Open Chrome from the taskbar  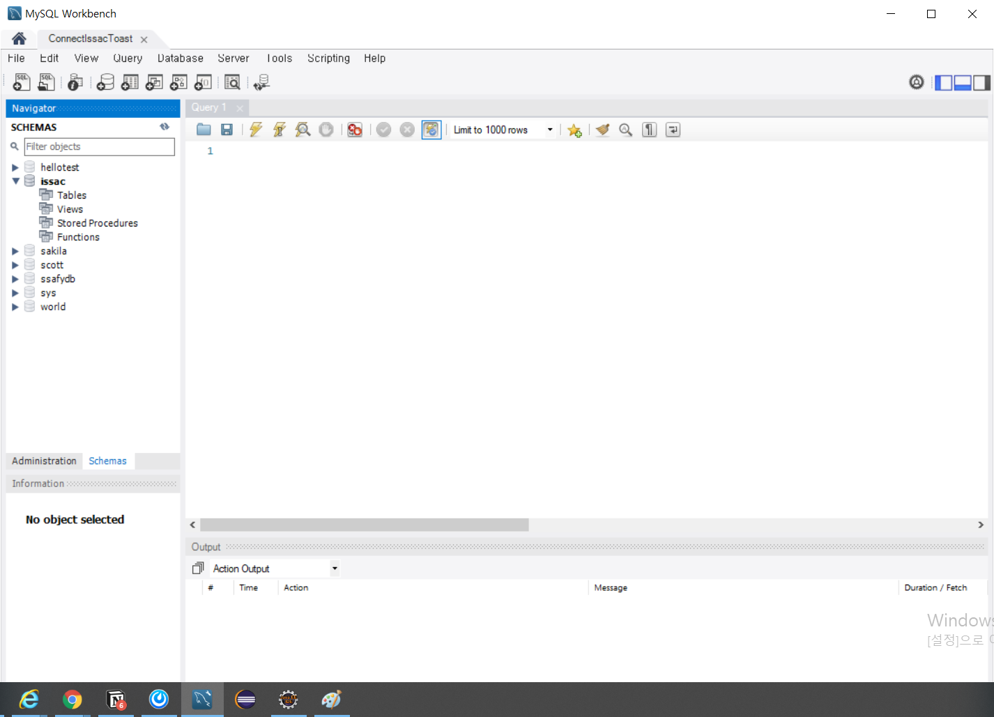[72, 699]
